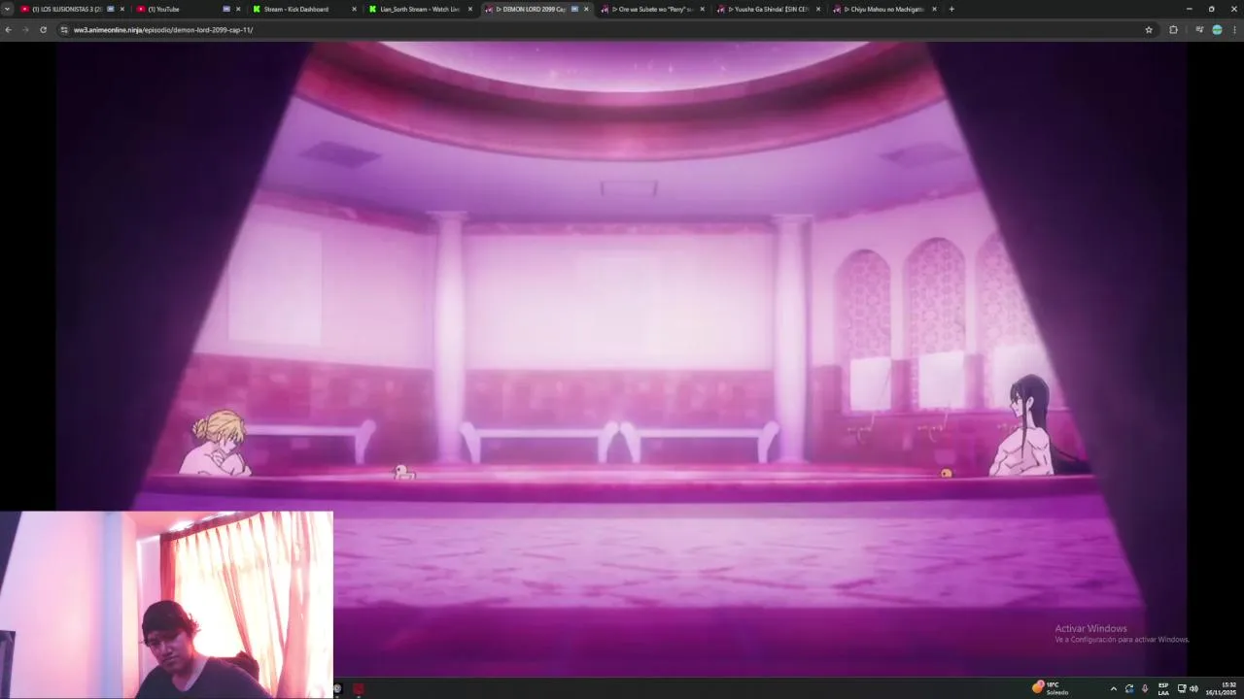The image size is (1244, 699).
Task: Switch to Chiyu Mahou no Machigatta tab
Action: tap(885, 9)
